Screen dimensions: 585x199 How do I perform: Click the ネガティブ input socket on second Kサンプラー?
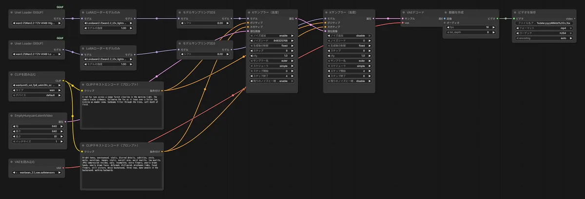[325, 27]
